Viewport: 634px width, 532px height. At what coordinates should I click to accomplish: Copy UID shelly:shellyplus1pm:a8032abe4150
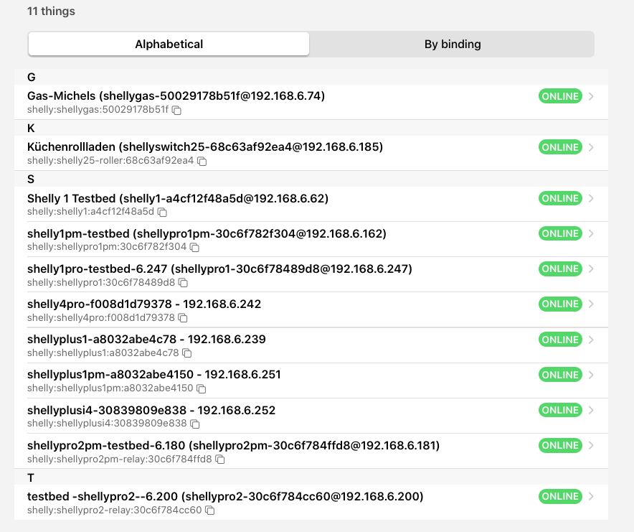click(202, 388)
